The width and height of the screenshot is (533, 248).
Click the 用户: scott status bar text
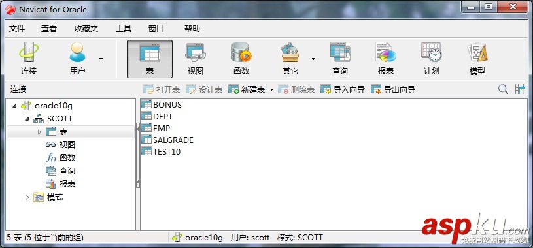pyautogui.click(x=250, y=238)
